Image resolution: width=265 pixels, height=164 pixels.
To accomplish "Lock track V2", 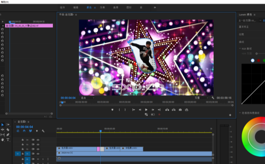I will click(x=23, y=149).
